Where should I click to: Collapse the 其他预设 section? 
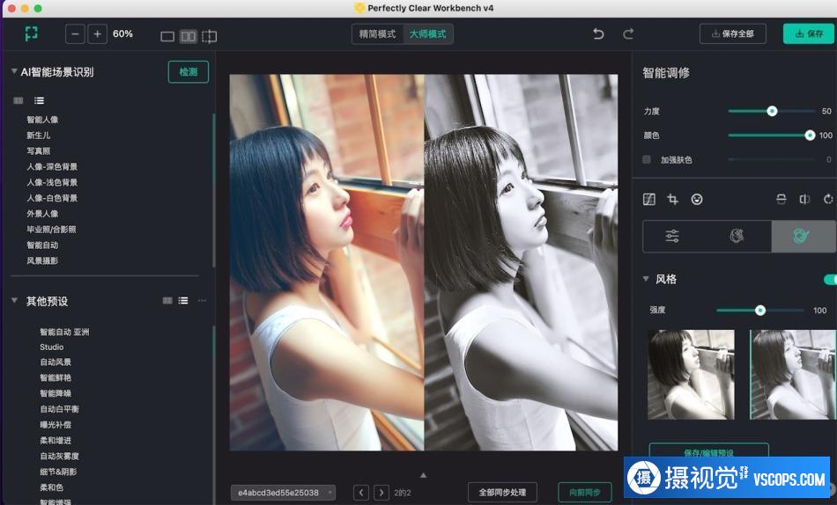point(14,300)
